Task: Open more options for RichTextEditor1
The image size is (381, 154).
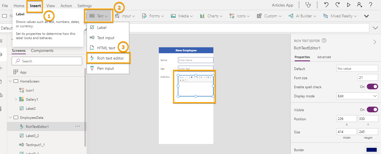Action: 77,126
